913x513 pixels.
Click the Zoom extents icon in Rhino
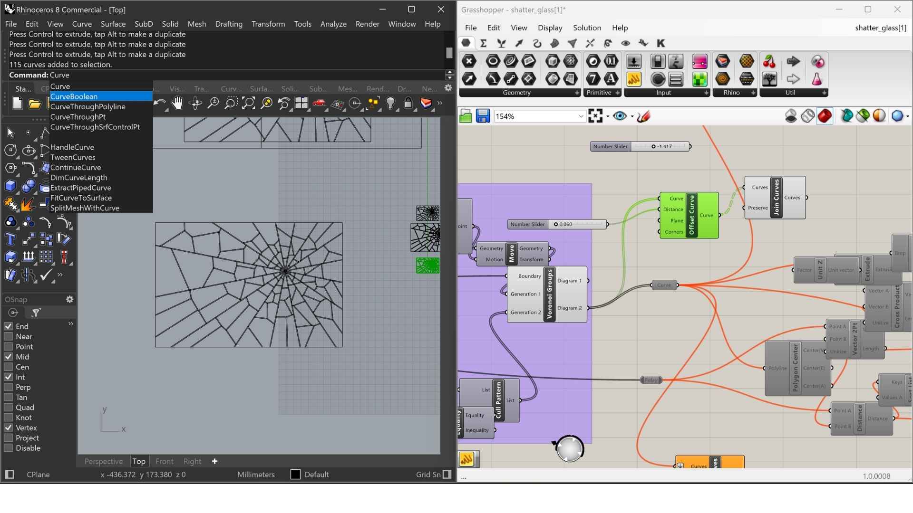(x=248, y=103)
